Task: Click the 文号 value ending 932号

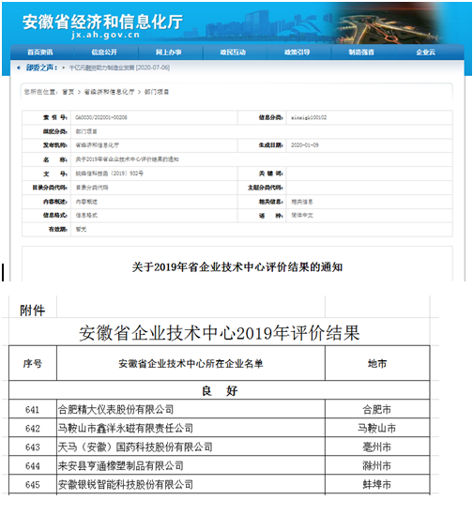Action: [x=110, y=174]
